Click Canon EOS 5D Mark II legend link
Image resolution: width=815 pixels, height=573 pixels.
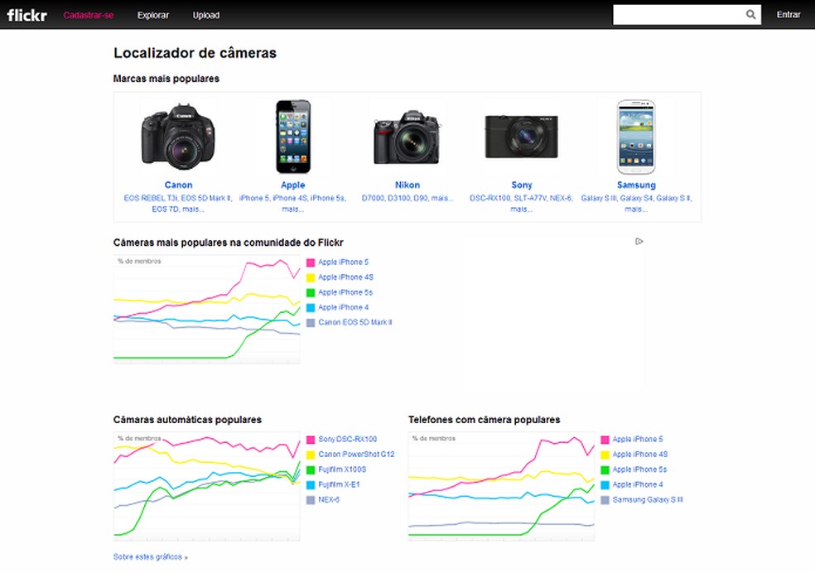click(355, 323)
